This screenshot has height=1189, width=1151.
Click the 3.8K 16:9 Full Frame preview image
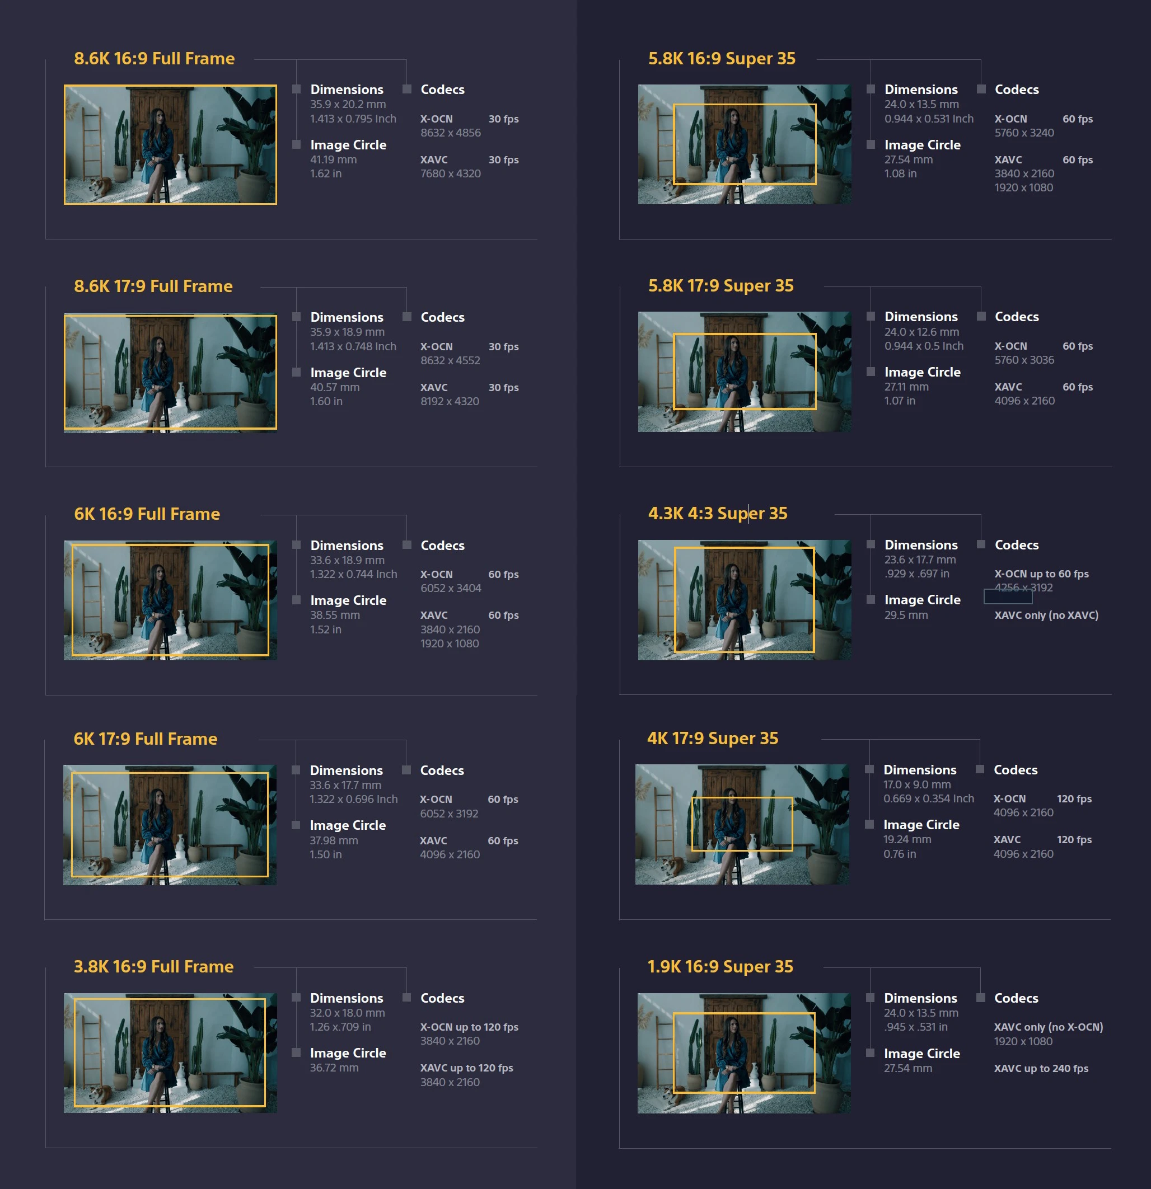[x=170, y=1052]
